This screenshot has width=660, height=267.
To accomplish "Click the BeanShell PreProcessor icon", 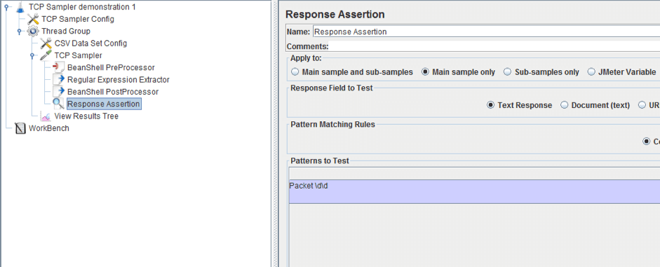I will tap(58, 67).
